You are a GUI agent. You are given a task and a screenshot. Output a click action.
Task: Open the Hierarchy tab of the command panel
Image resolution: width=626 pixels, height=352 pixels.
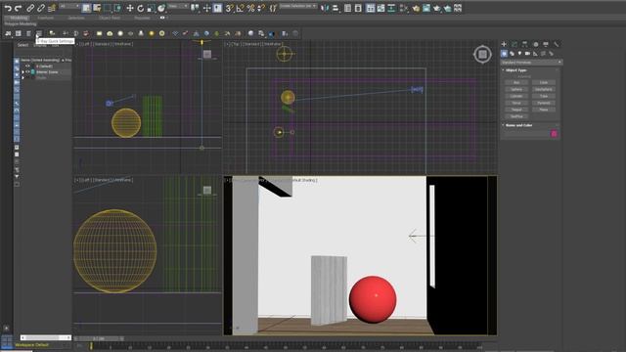coord(524,44)
